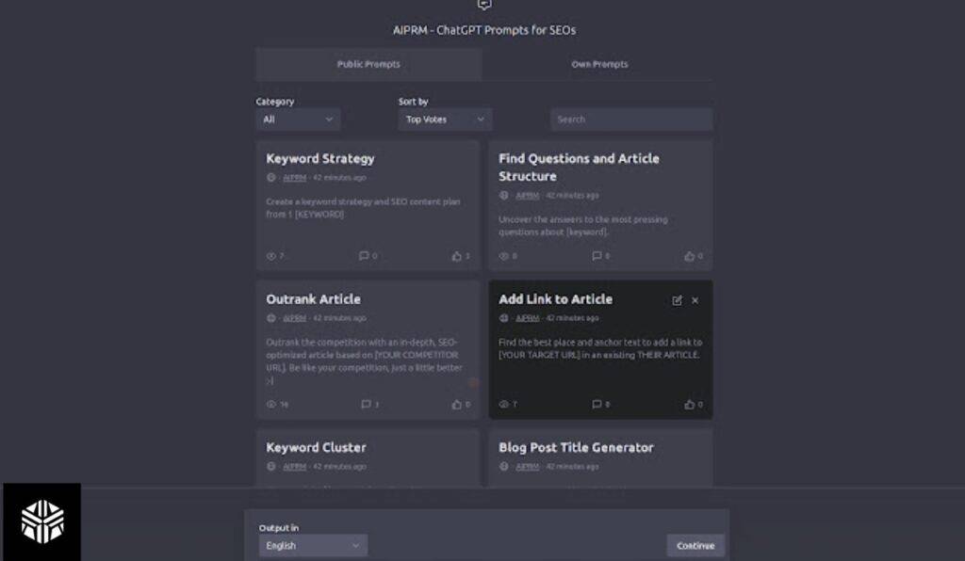Click comments icon on Add Link to Article

tap(597, 404)
